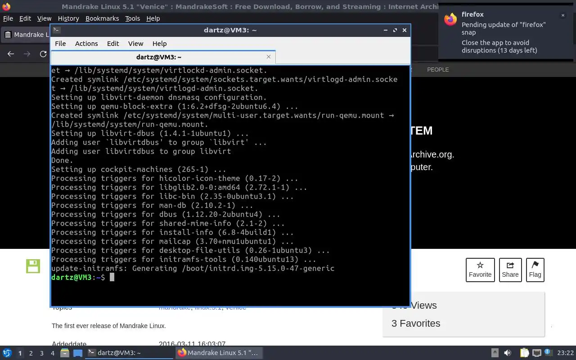576x360 pixels.
Task: Select workspace 1 in pager
Action: 20,353
